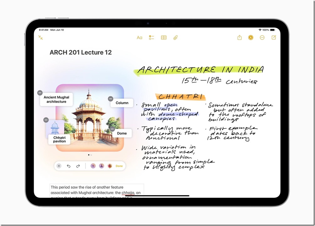Screen dimensions: 315x226
Task: Open the more options ellipsis menu
Action: tap(262, 38)
